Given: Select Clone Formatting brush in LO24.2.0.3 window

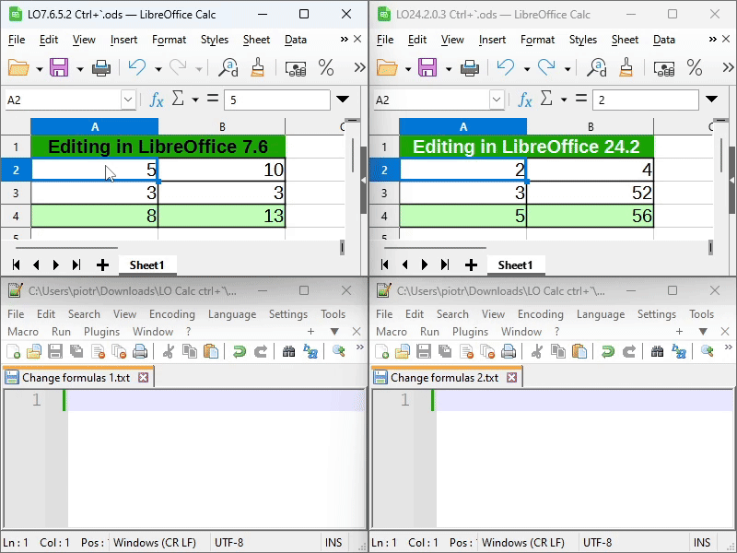Looking at the screenshot, I should 626,67.
